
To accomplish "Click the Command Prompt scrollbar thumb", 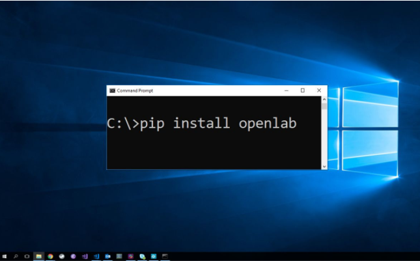I will tap(324, 106).
